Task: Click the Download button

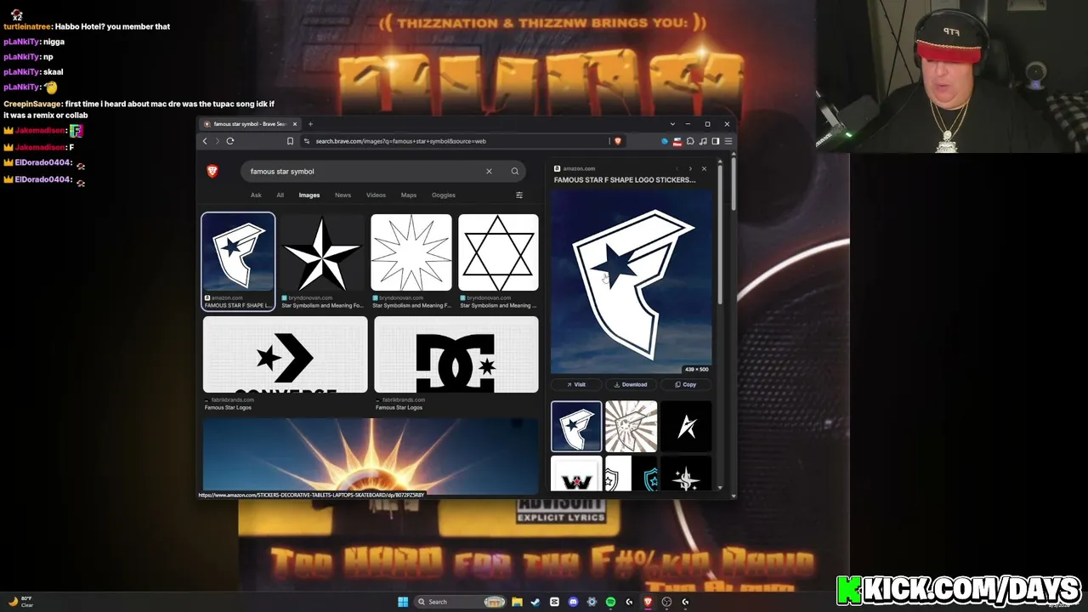Action: 631,384
